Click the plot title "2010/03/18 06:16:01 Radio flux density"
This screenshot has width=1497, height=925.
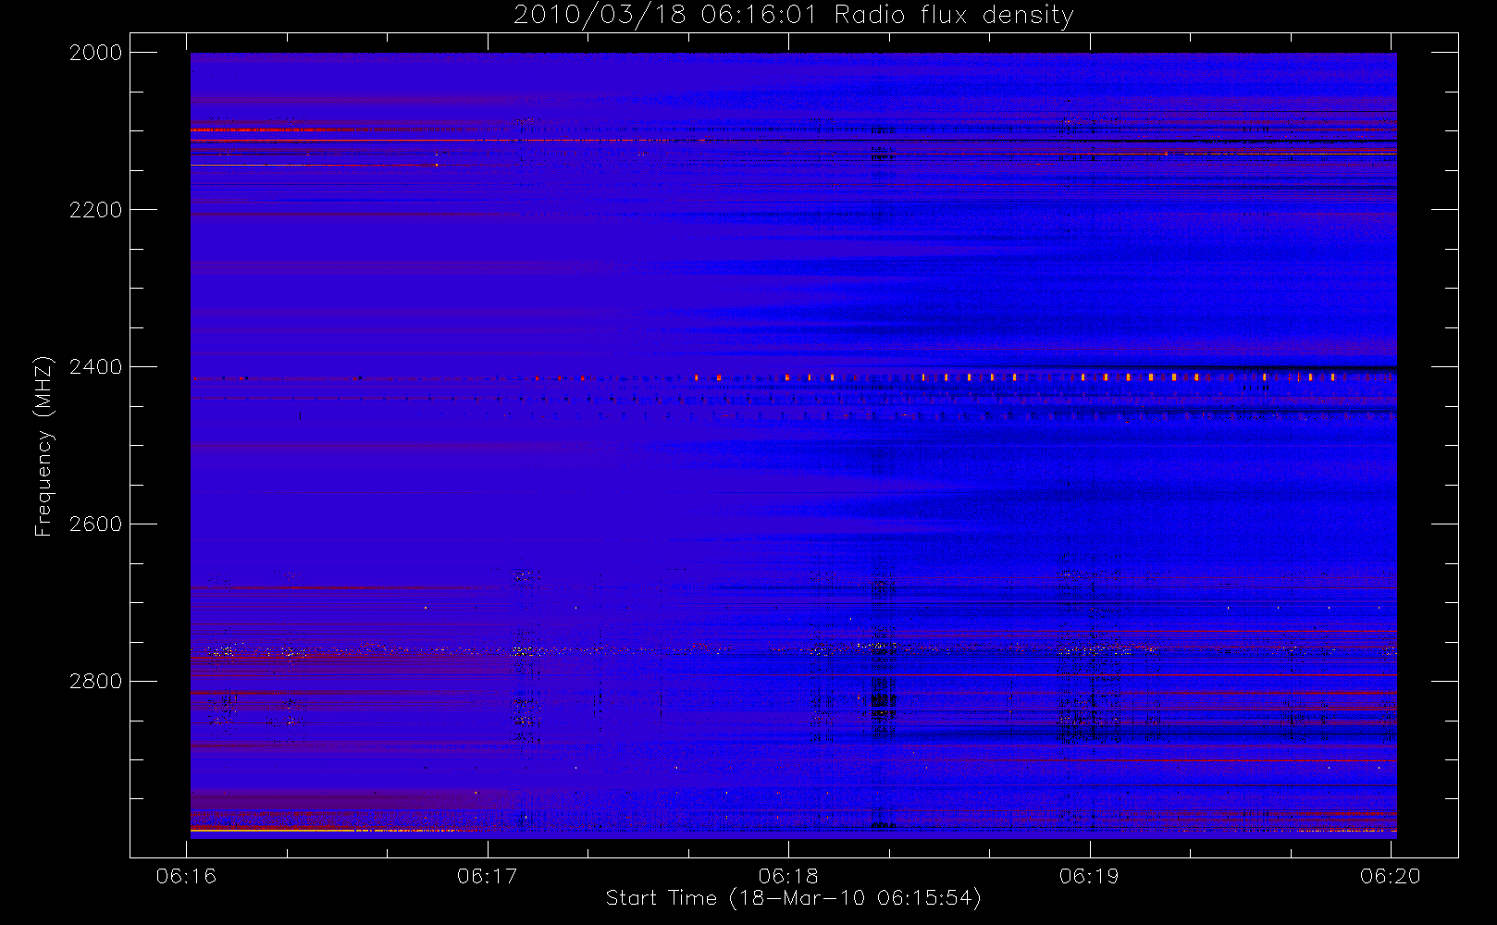point(793,16)
